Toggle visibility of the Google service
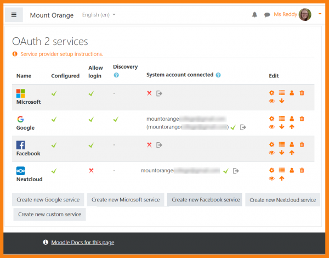Screen dimensions: 329x258 (271, 127)
